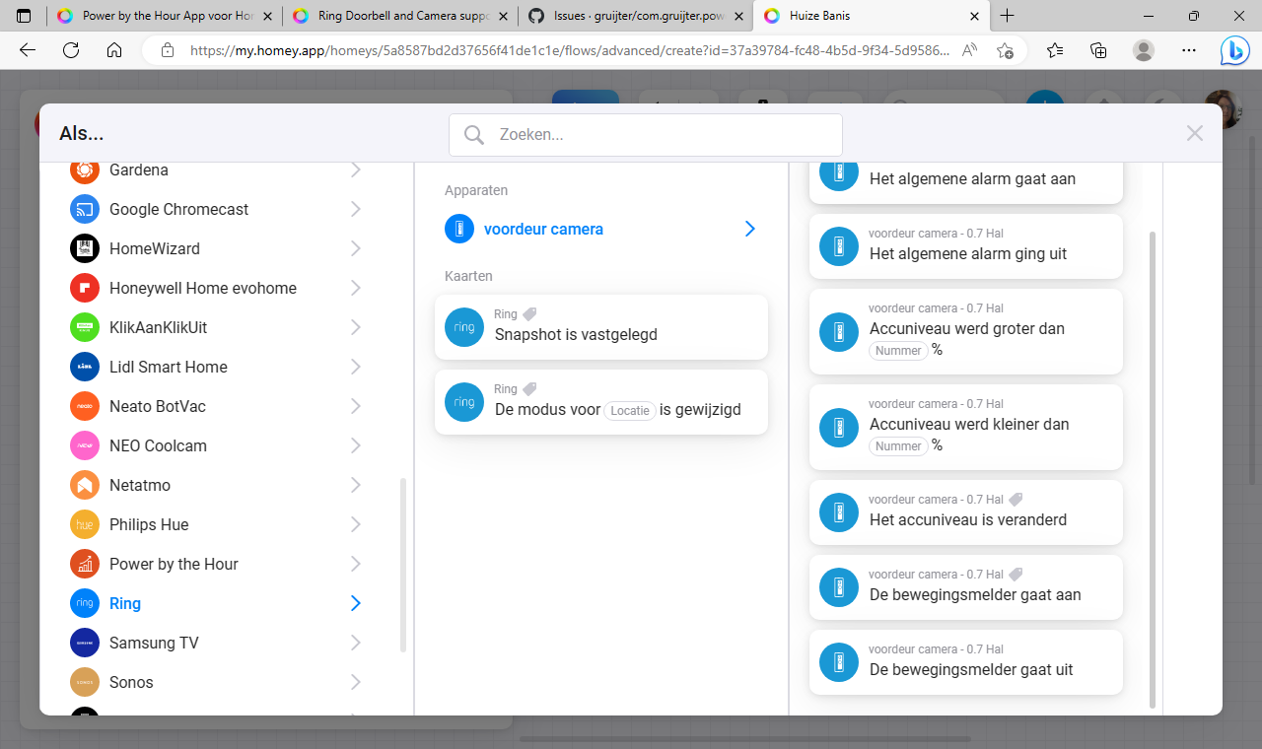1262x749 pixels.
Task: Click the app list scrollbar
Action: 402,565
